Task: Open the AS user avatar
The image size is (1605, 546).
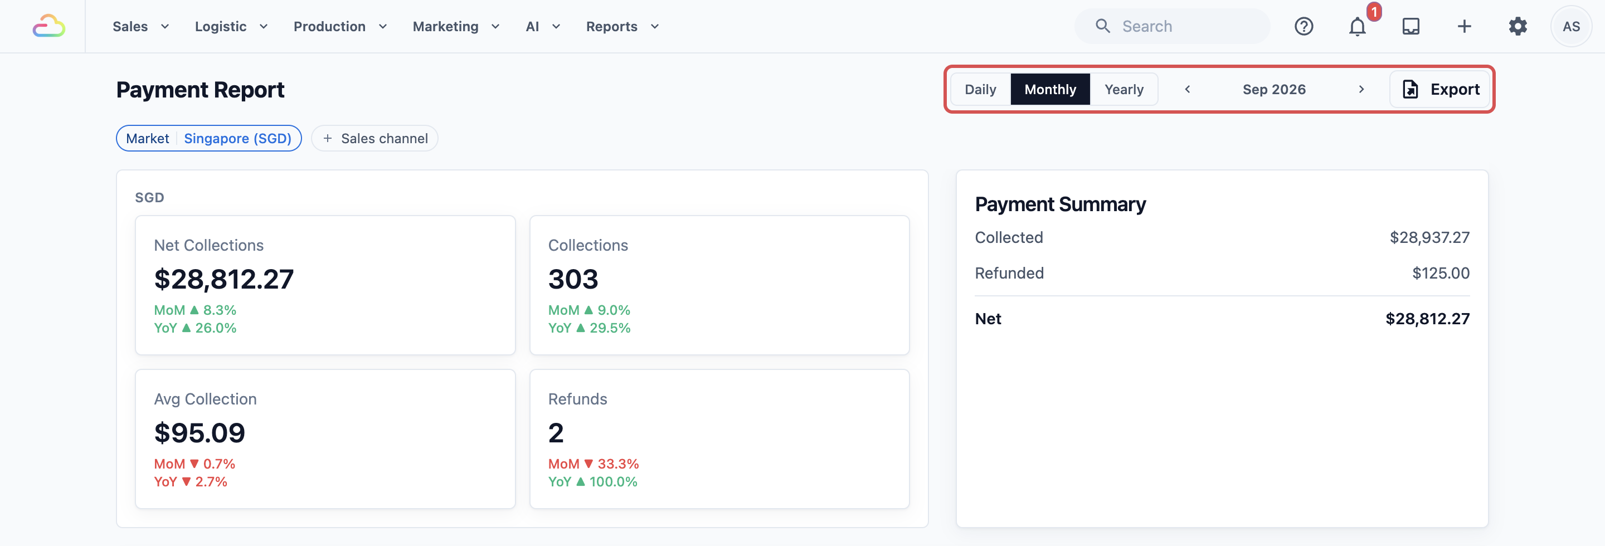Action: click(x=1571, y=26)
